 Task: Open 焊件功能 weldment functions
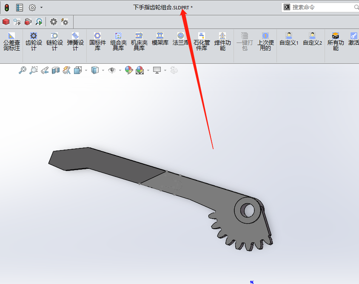click(222, 41)
